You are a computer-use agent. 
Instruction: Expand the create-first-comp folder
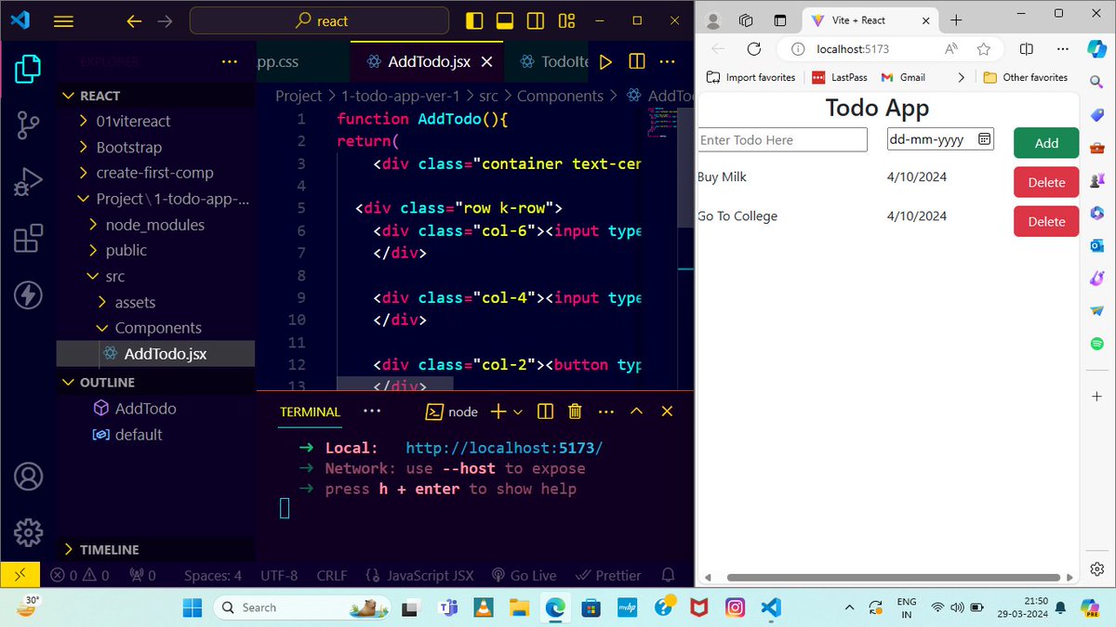[x=154, y=173]
